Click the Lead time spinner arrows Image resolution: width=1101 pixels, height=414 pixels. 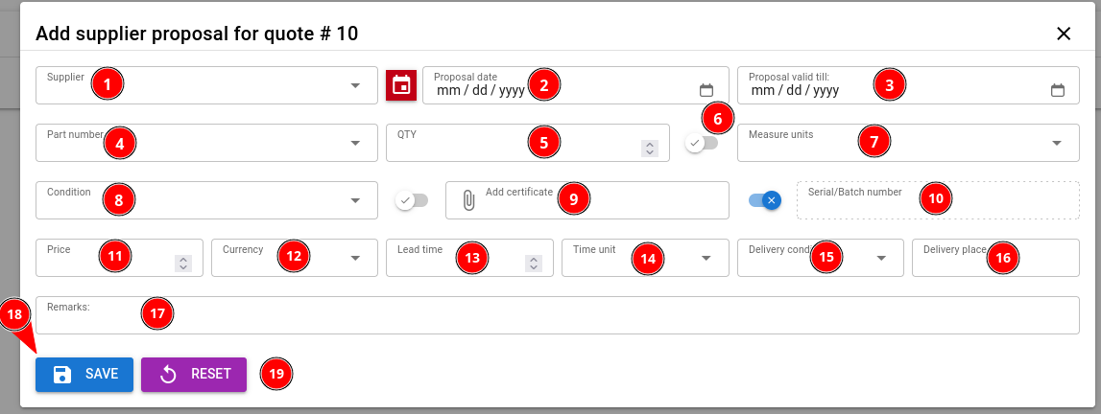click(535, 263)
